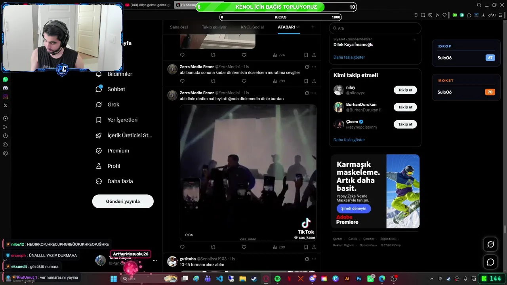Repost the TikTok video post with 209 views
Screen dimensions: 507x285
click(213, 247)
